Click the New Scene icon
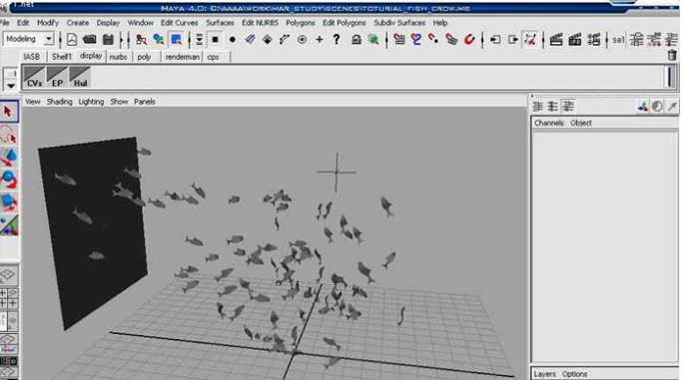683x380 pixels. pyautogui.click(x=72, y=40)
